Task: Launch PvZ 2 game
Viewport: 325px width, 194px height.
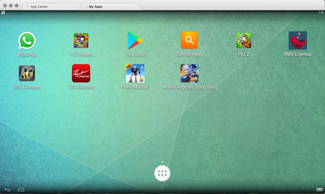Action: pos(244,40)
